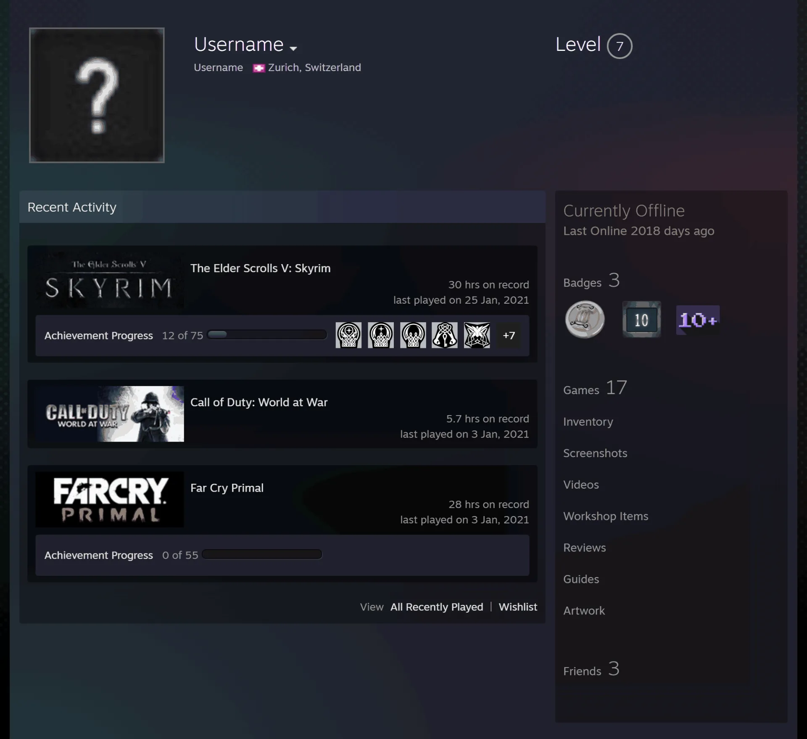Open the Inventory page

588,422
